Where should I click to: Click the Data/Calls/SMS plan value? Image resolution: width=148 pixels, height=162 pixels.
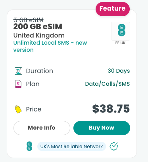click(108, 84)
